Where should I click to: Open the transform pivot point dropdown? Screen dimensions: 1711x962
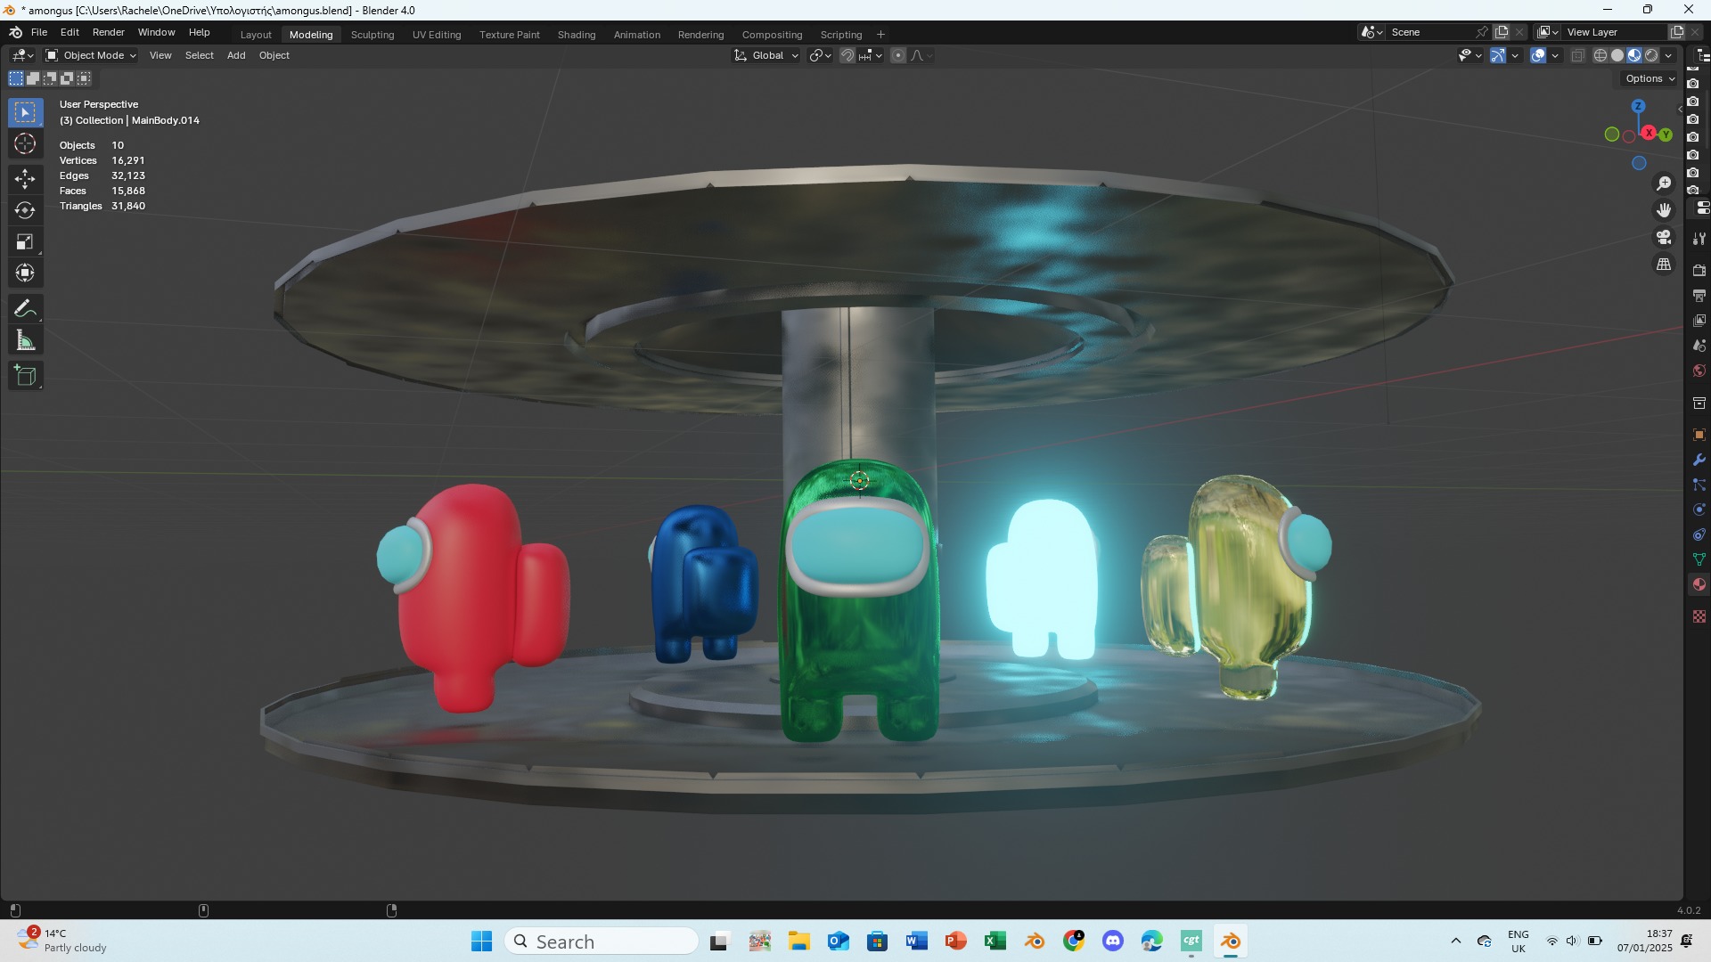[x=820, y=55]
